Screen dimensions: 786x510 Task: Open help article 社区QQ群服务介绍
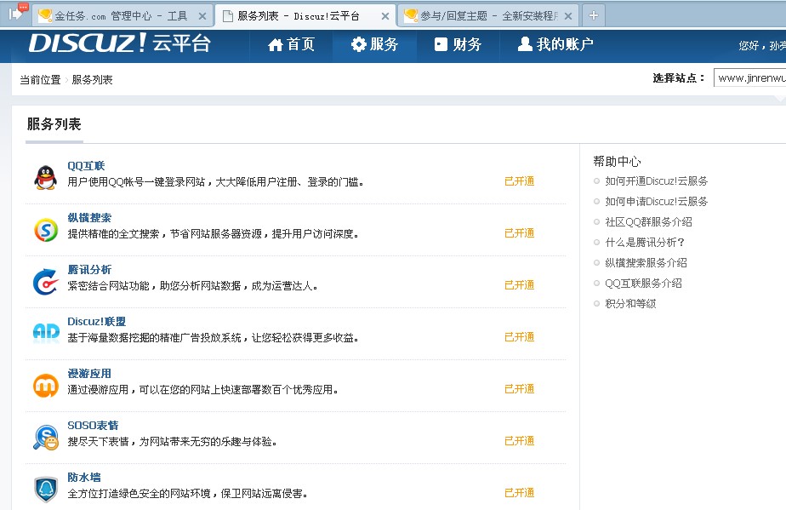[649, 222]
